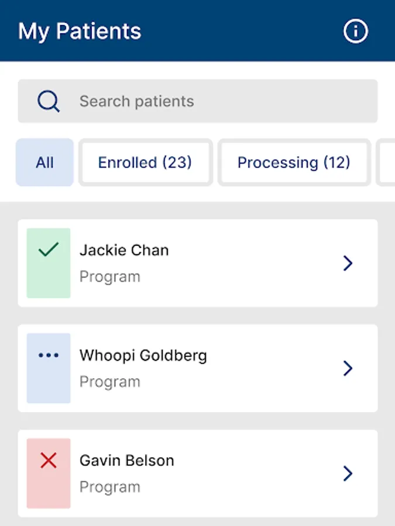Click Program label under Whoopi Goldberg
Image resolution: width=395 pixels, height=526 pixels.
coord(110,382)
